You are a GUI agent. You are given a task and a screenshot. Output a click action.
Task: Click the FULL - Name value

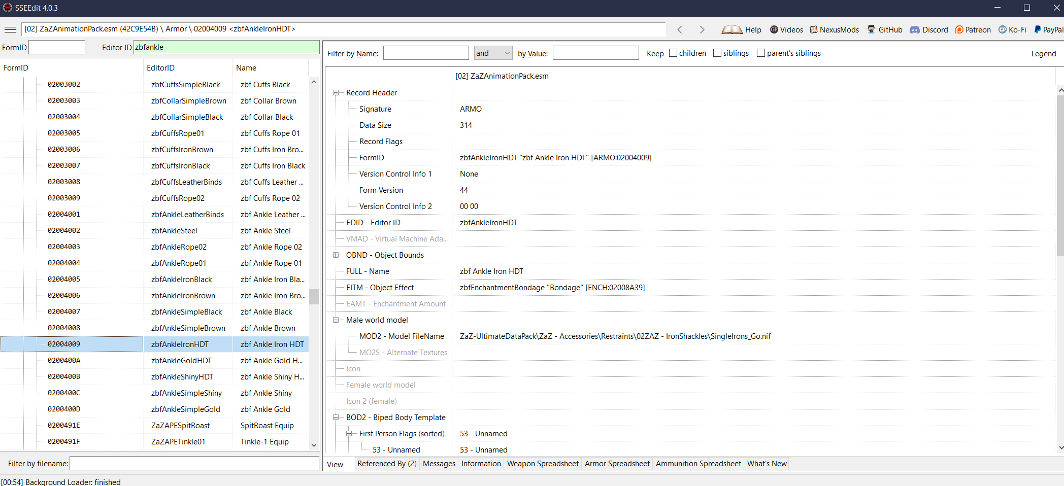[491, 271]
